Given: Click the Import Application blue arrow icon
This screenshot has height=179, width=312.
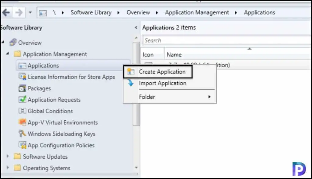Looking at the screenshot, I should pos(131,83).
